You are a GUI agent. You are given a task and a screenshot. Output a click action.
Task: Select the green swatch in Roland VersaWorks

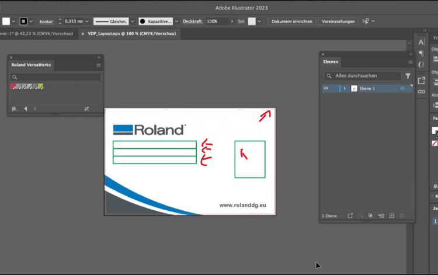pyautogui.click(x=41, y=86)
